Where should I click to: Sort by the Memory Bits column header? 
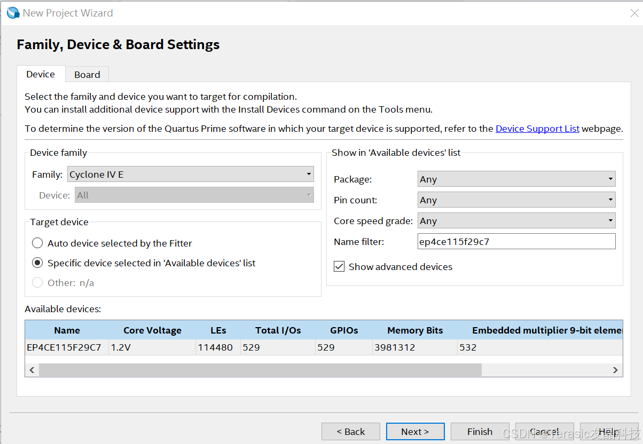click(x=415, y=330)
